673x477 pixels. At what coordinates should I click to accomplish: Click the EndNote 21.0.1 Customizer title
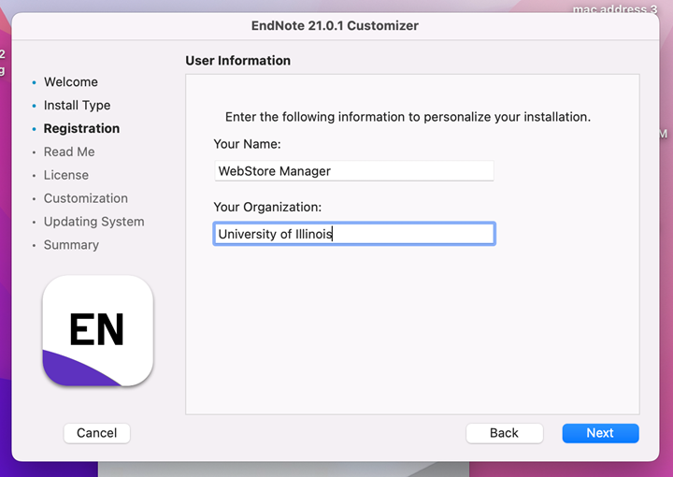[x=335, y=26]
